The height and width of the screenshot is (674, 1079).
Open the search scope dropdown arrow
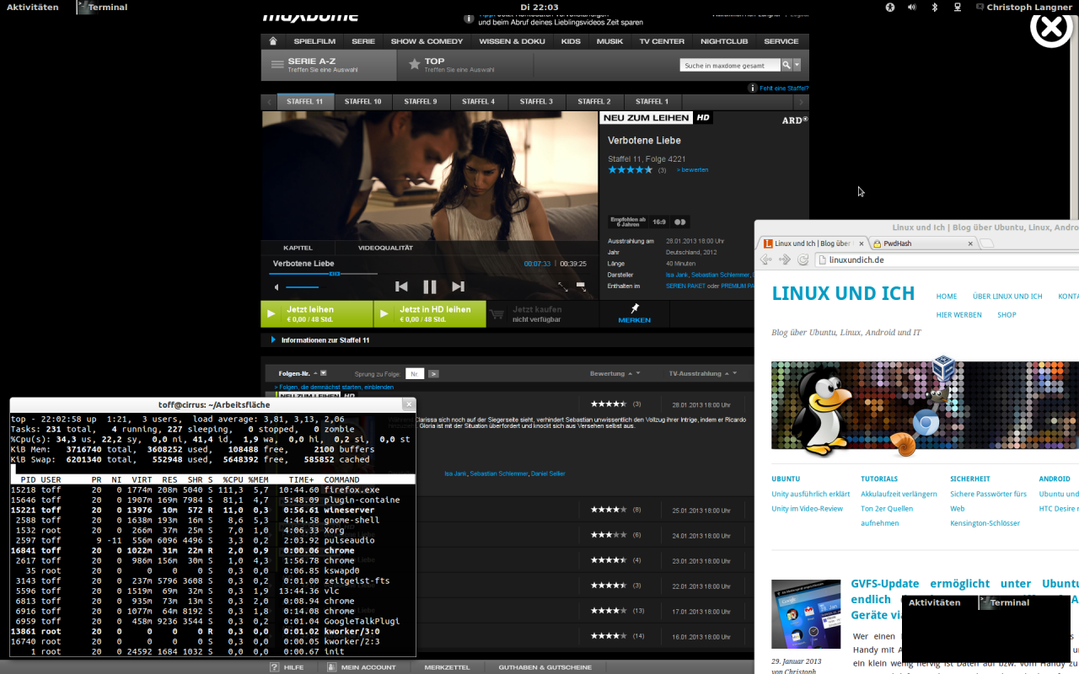pos(797,65)
